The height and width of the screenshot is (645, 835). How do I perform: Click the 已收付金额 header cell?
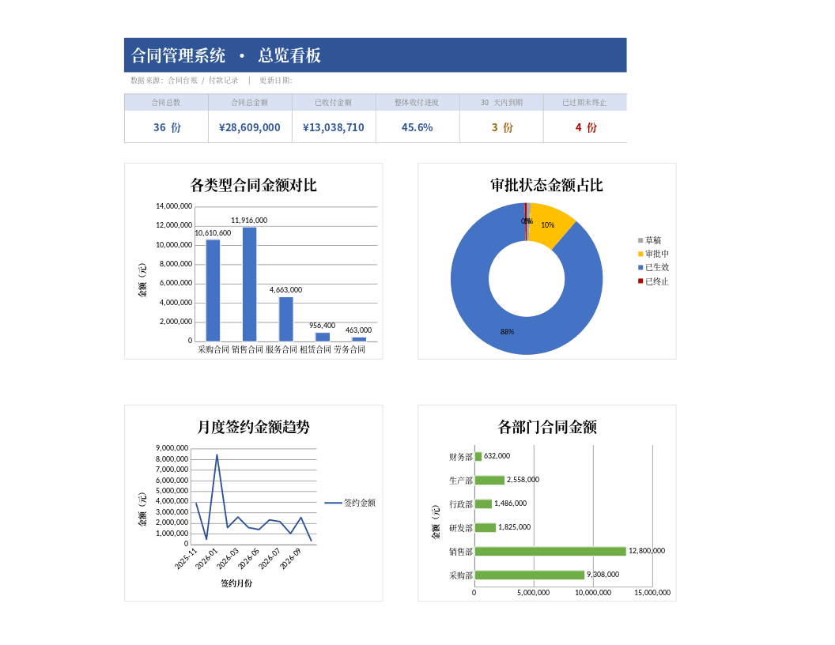(334, 102)
